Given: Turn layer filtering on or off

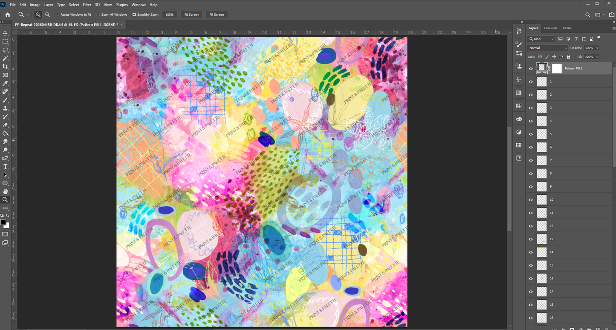Looking at the screenshot, I should (x=599, y=38).
